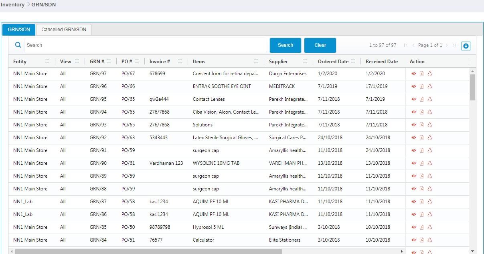Download PDF of GRN/94
Screen dimensions: 484x254
[422, 112]
